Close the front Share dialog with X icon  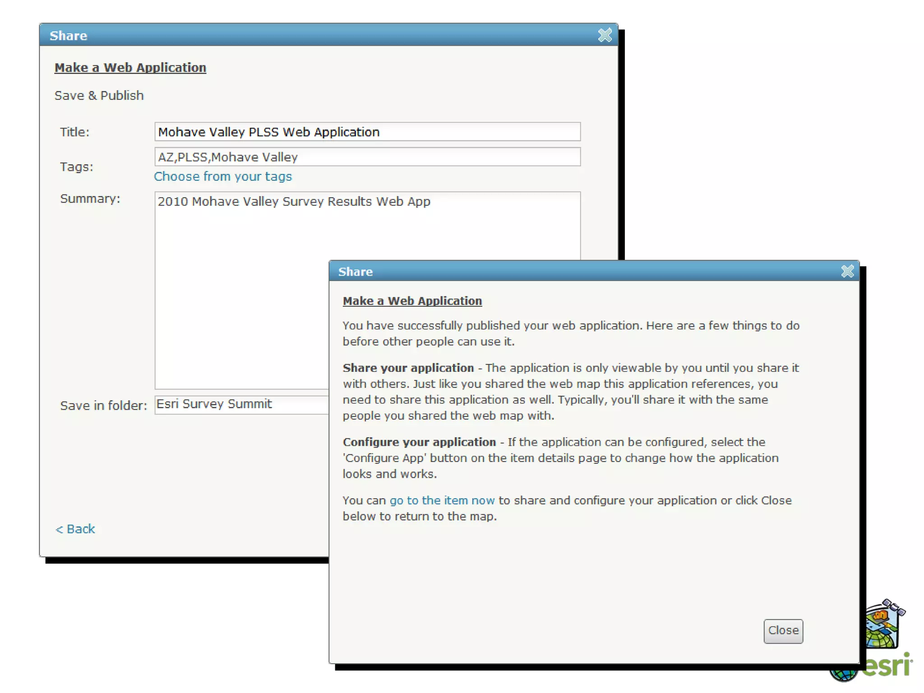(847, 271)
